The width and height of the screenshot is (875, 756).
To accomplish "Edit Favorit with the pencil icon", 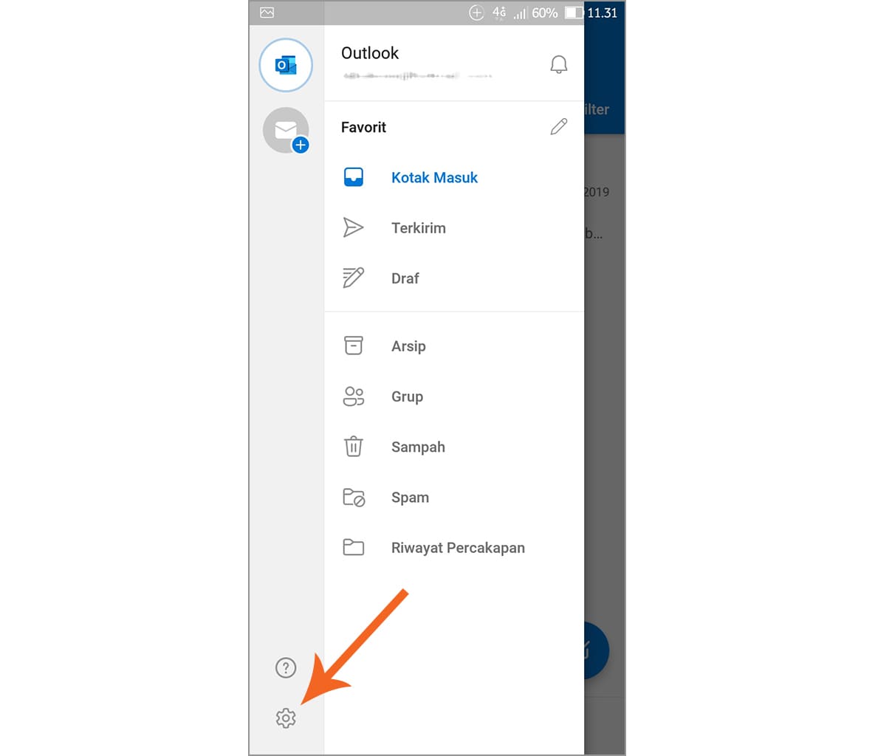I will tap(558, 127).
